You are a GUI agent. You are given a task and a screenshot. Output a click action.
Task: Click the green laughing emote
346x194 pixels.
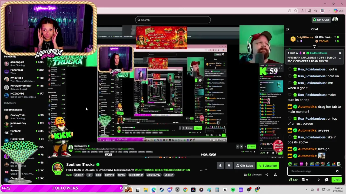pyautogui.click(x=290, y=164)
